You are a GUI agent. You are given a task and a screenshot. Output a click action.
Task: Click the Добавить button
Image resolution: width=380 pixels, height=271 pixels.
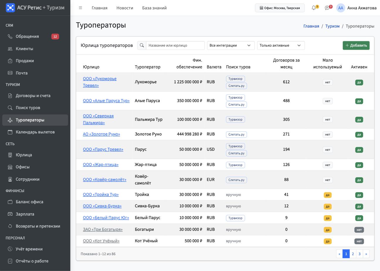click(x=356, y=45)
